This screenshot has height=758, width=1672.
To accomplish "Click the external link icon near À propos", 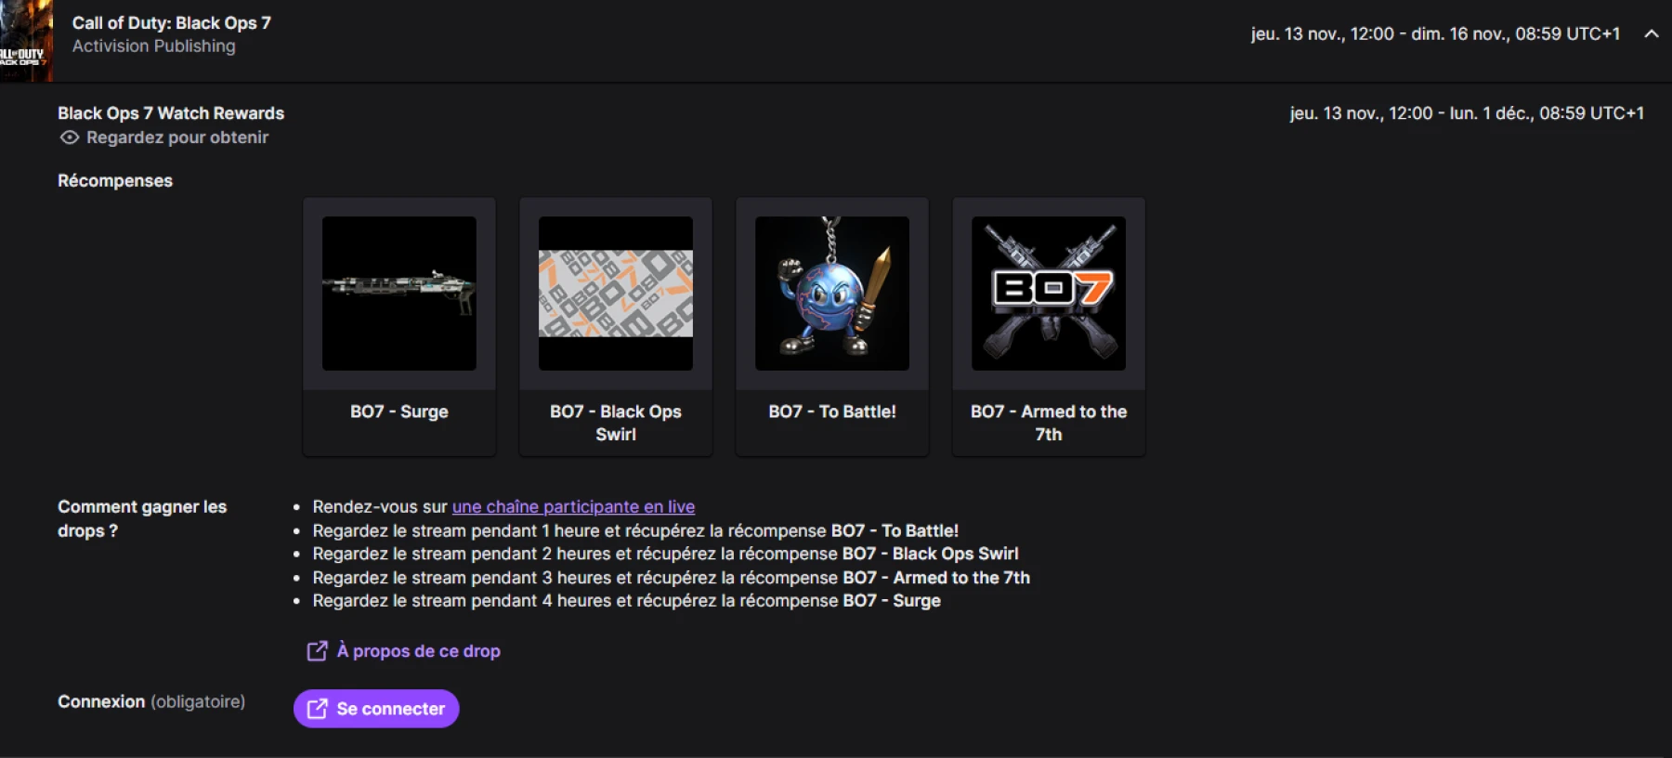I will tap(317, 651).
